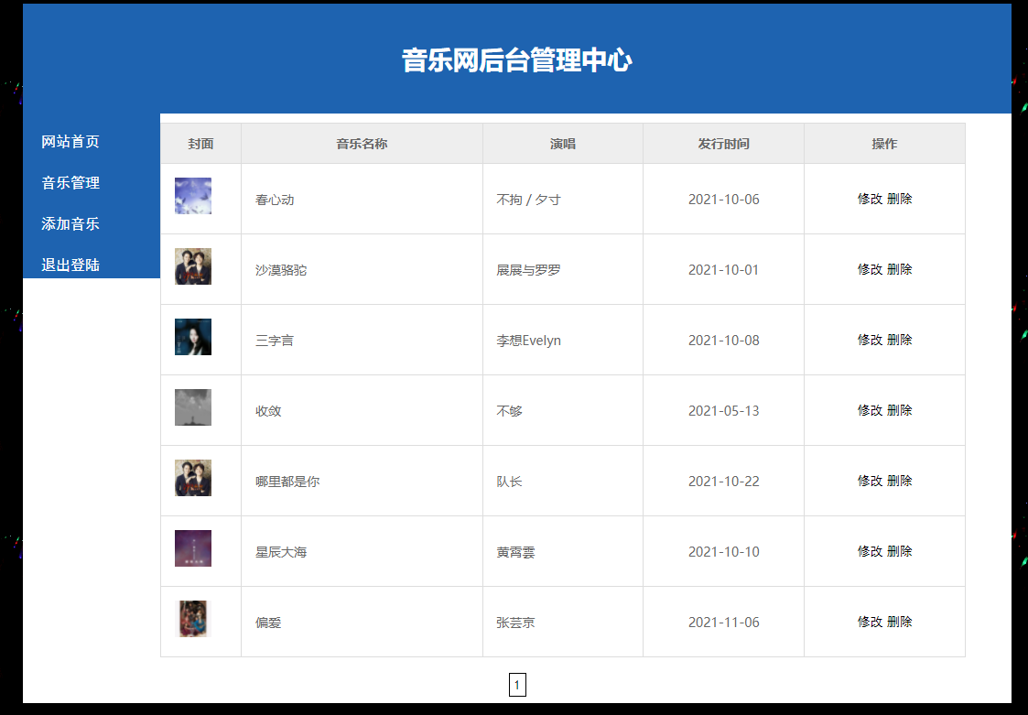Click the song name 春心动

coord(275,200)
